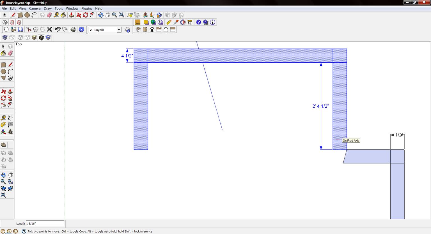Viewport: 431px width, 234px height.
Task: Select the Protractor tool in left toolbar
Action: [3, 125]
